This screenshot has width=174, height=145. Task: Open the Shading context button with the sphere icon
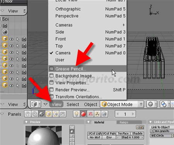tap(41, 114)
